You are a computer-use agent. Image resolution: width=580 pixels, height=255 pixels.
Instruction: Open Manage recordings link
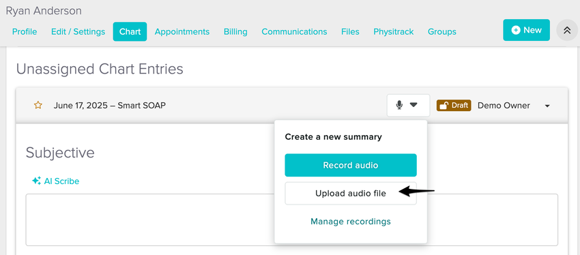coord(351,222)
